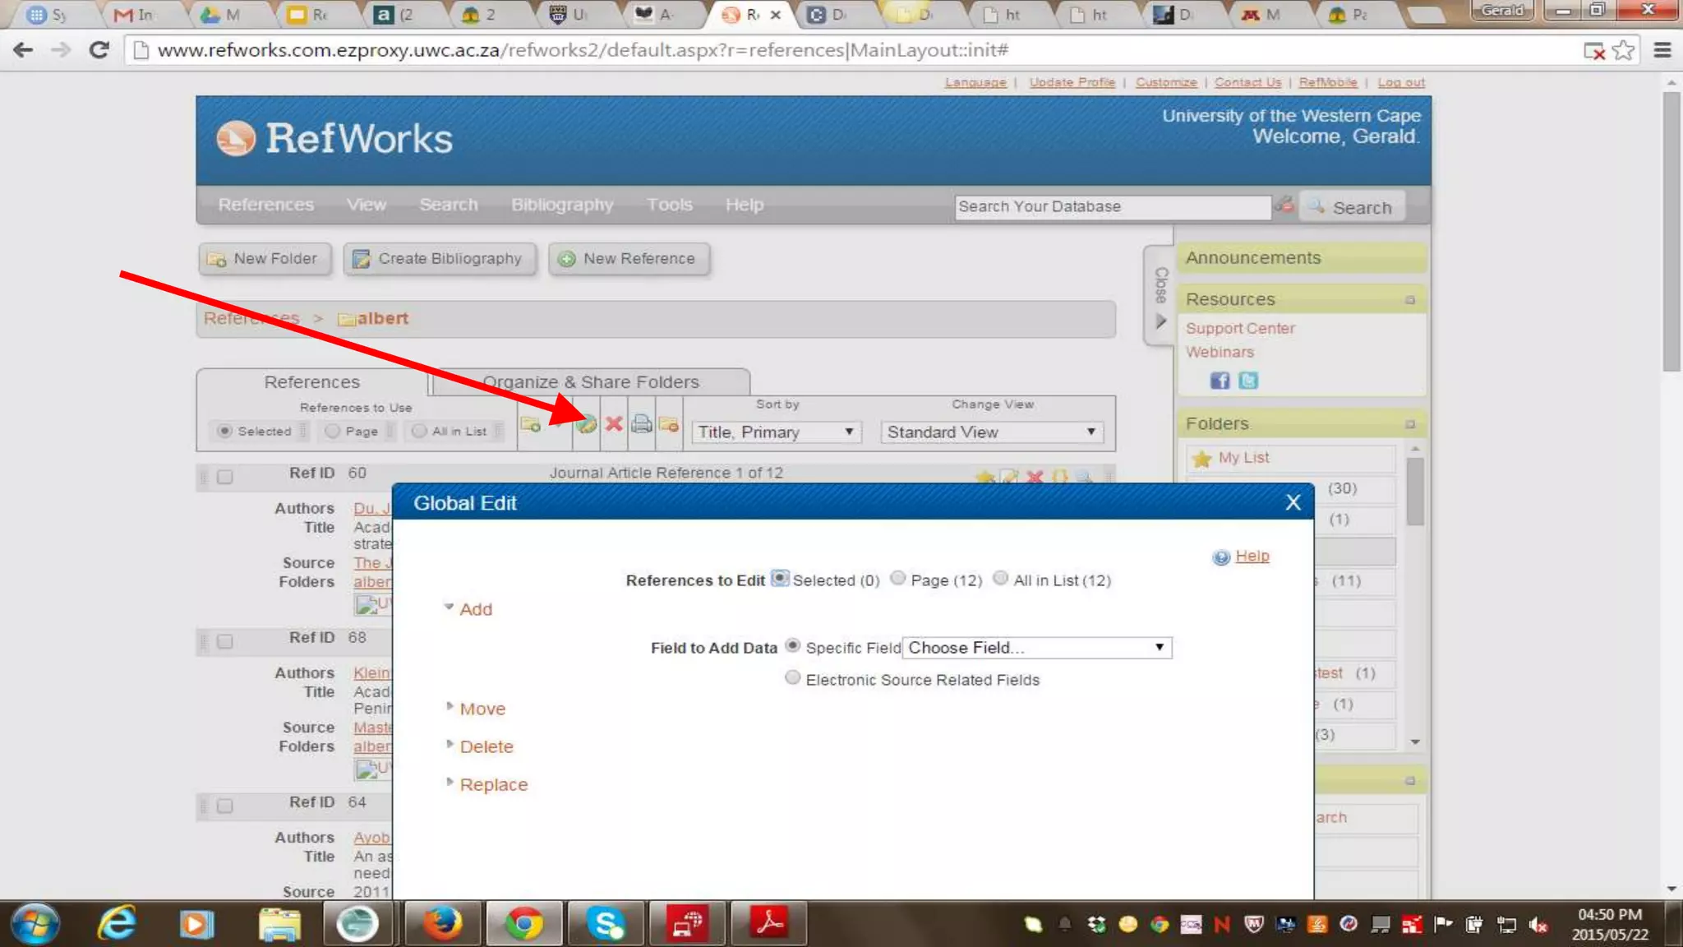Open the Sort by Title, Primary dropdown
The width and height of the screenshot is (1683, 947).
click(x=776, y=432)
